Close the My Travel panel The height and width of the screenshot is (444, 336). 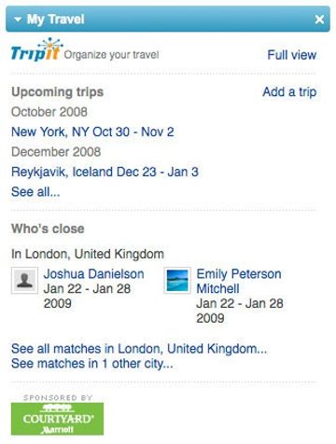click(319, 20)
